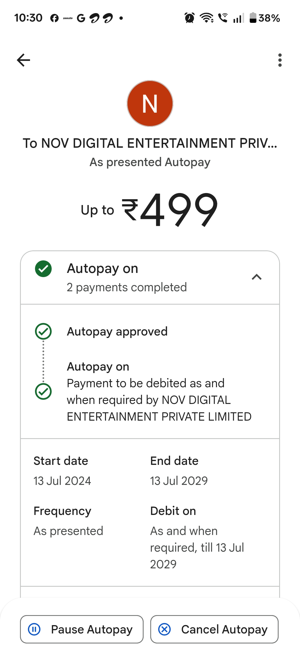Click the filled green Autopay on checkmark
This screenshot has height=661, width=300.
coord(43,269)
